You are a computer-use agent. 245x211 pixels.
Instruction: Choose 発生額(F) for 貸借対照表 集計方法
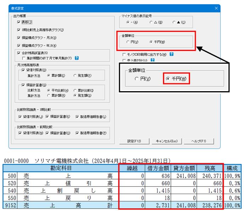pos(75,76)
